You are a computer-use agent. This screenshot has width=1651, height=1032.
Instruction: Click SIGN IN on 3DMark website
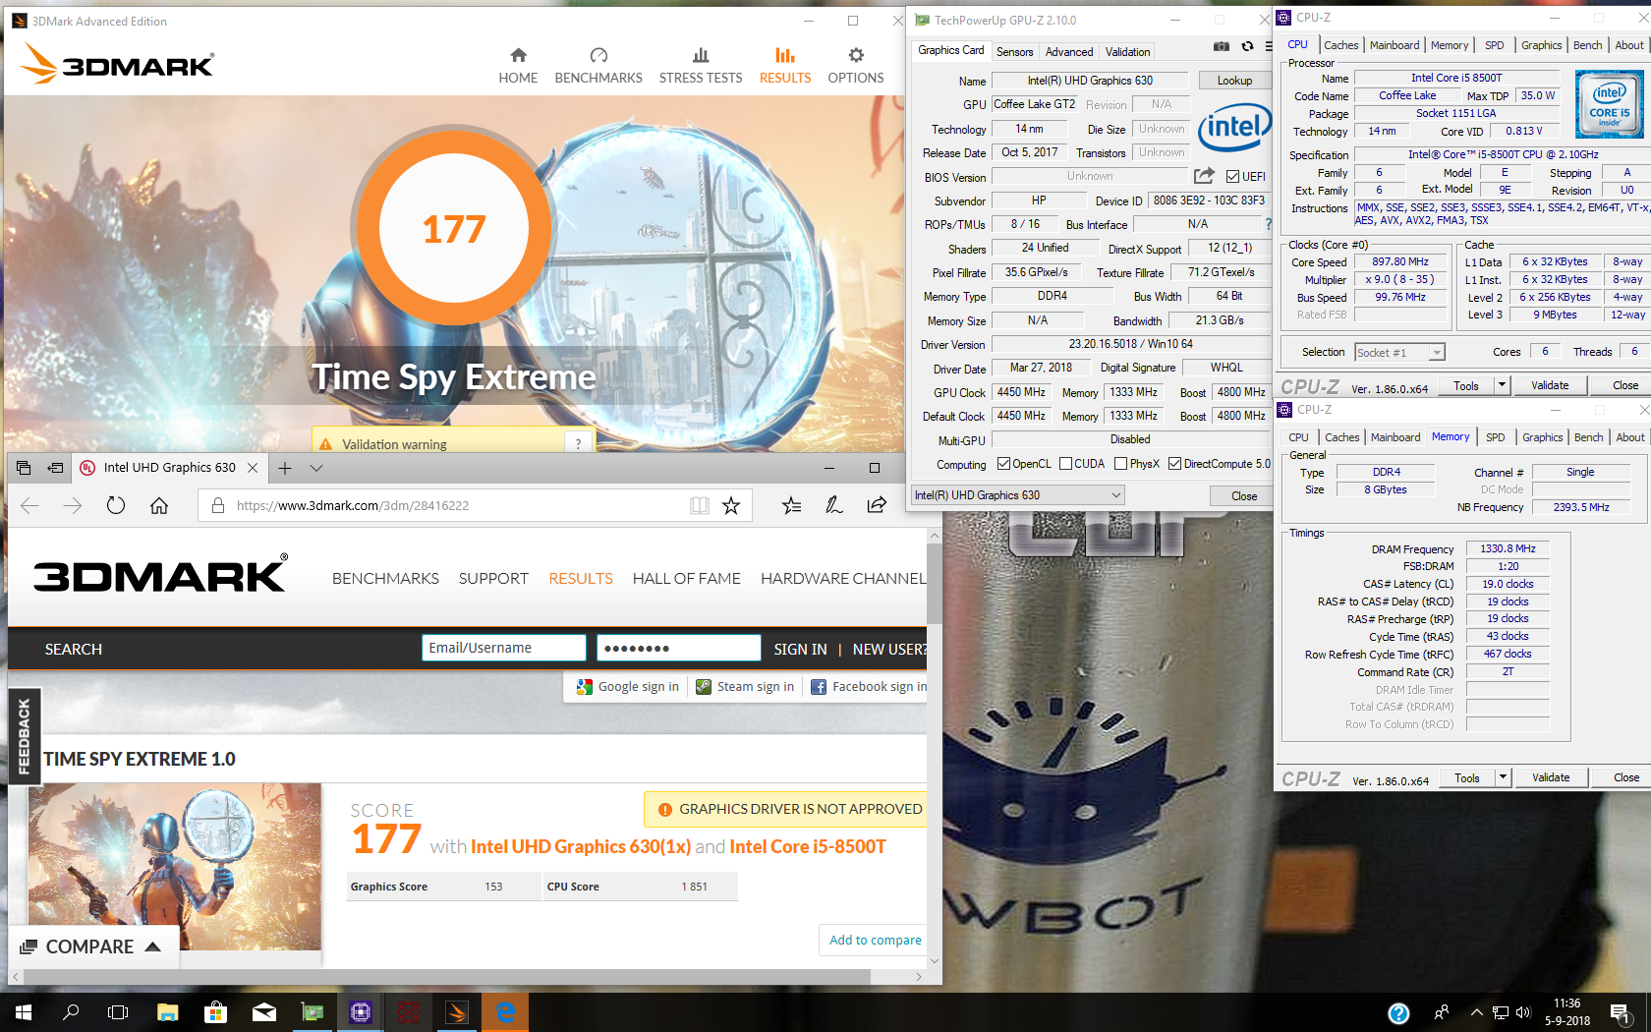[x=800, y=649]
